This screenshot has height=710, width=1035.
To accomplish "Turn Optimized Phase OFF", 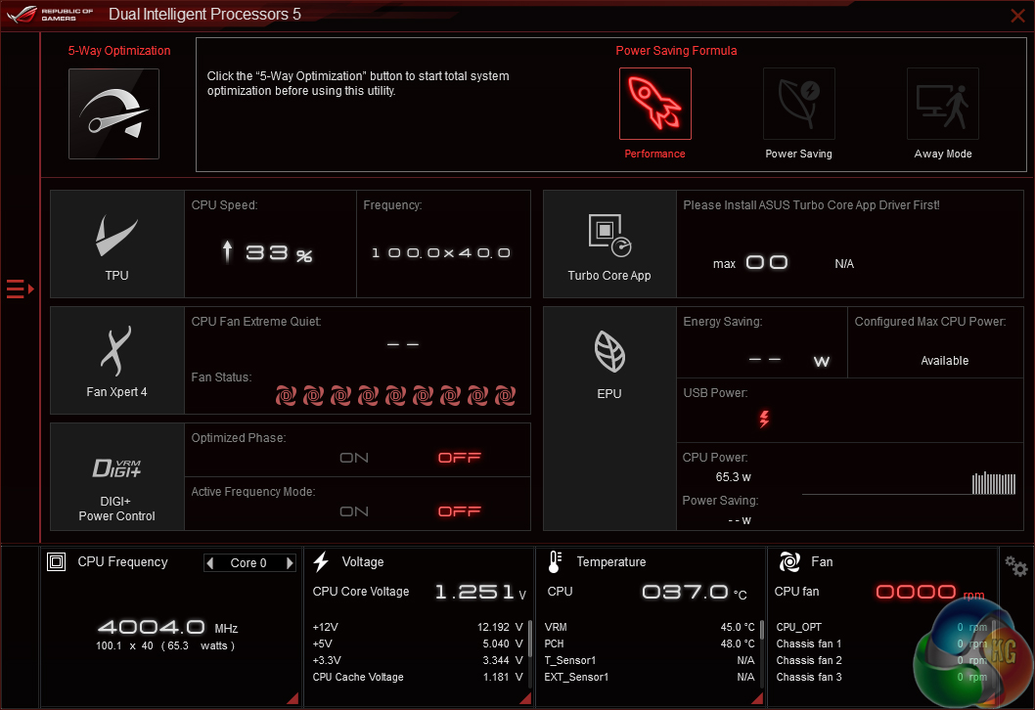I will [x=460, y=458].
